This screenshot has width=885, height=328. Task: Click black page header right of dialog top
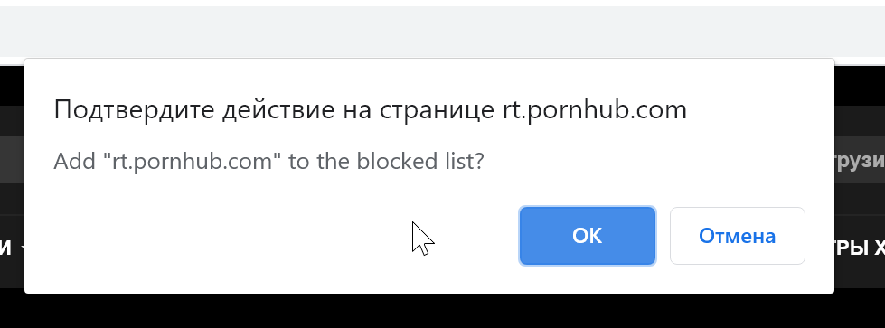(x=860, y=85)
